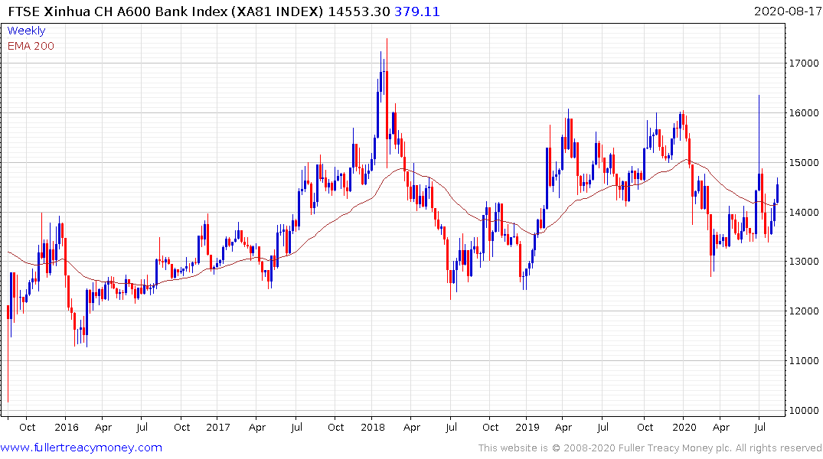Click the 2018 year label on time axis
823x459 pixels.
[x=373, y=427]
